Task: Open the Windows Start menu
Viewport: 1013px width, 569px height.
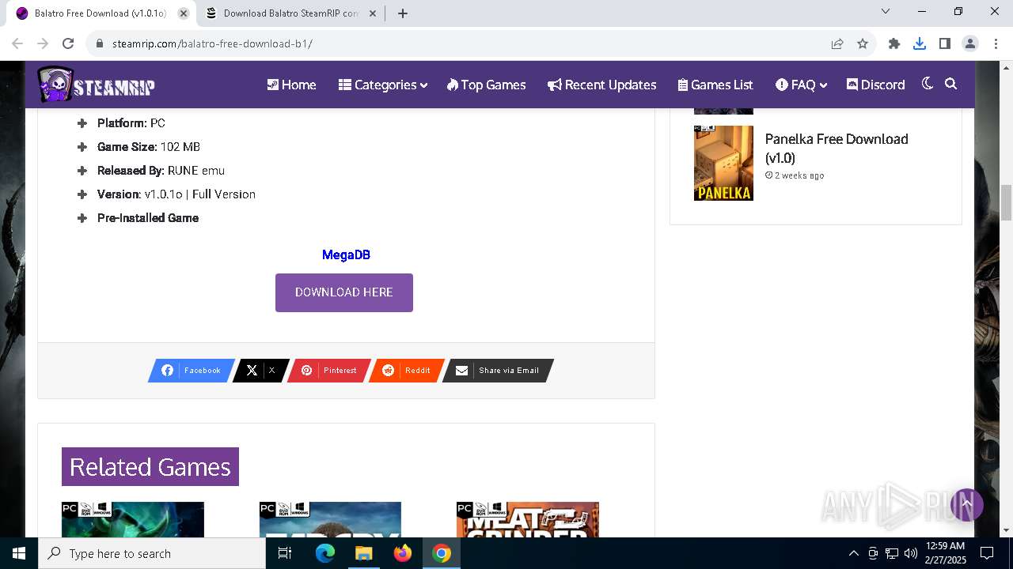Action: coord(19,553)
